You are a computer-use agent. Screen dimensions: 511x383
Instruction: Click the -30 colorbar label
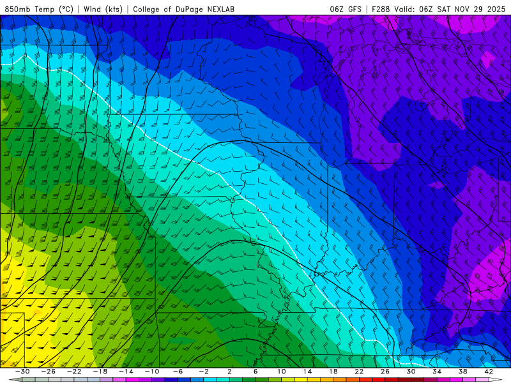[22, 372]
